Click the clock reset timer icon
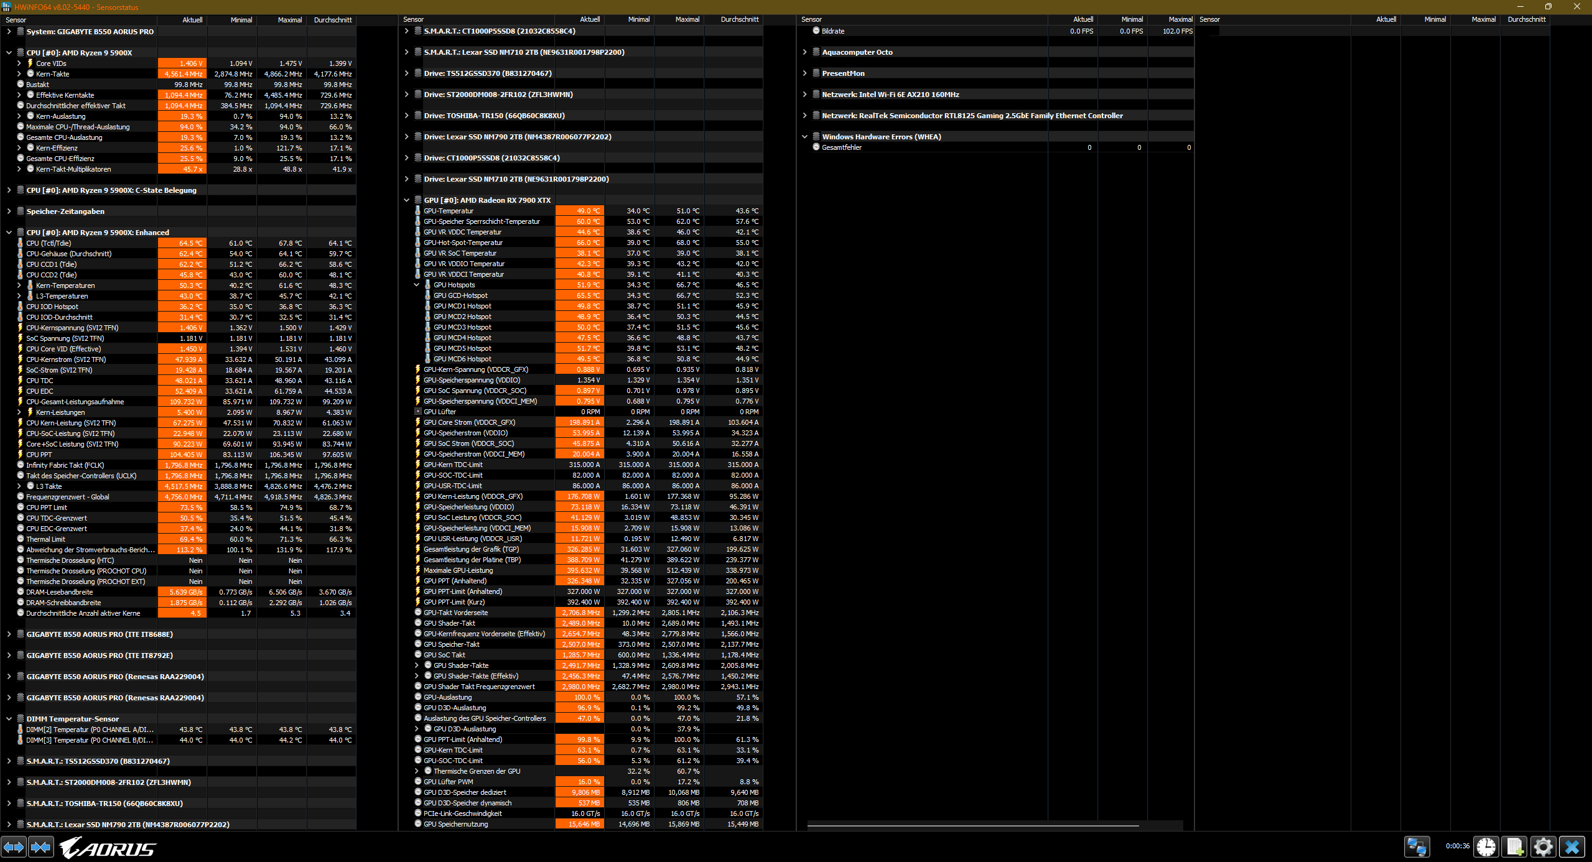1592x862 pixels. (1486, 847)
